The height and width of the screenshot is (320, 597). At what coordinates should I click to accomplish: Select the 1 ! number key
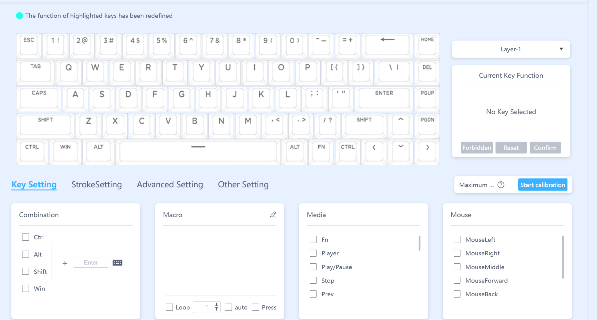[55, 46]
